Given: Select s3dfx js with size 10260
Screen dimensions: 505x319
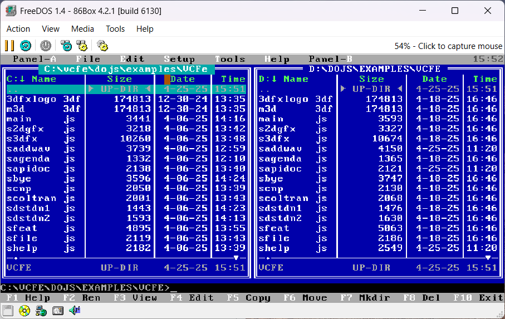Looking at the screenshot, I should point(126,139).
